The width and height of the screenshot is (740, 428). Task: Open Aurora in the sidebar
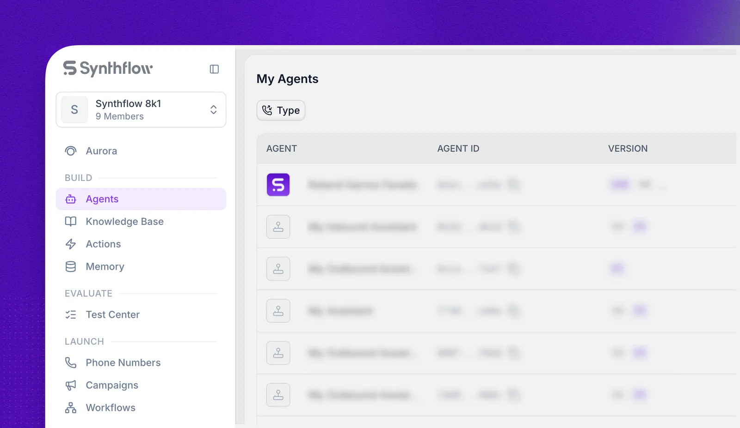[141, 151]
